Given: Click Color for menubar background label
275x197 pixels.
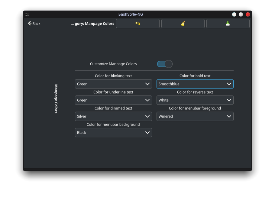Looking at the screenshot, I should tap(113, 125).
